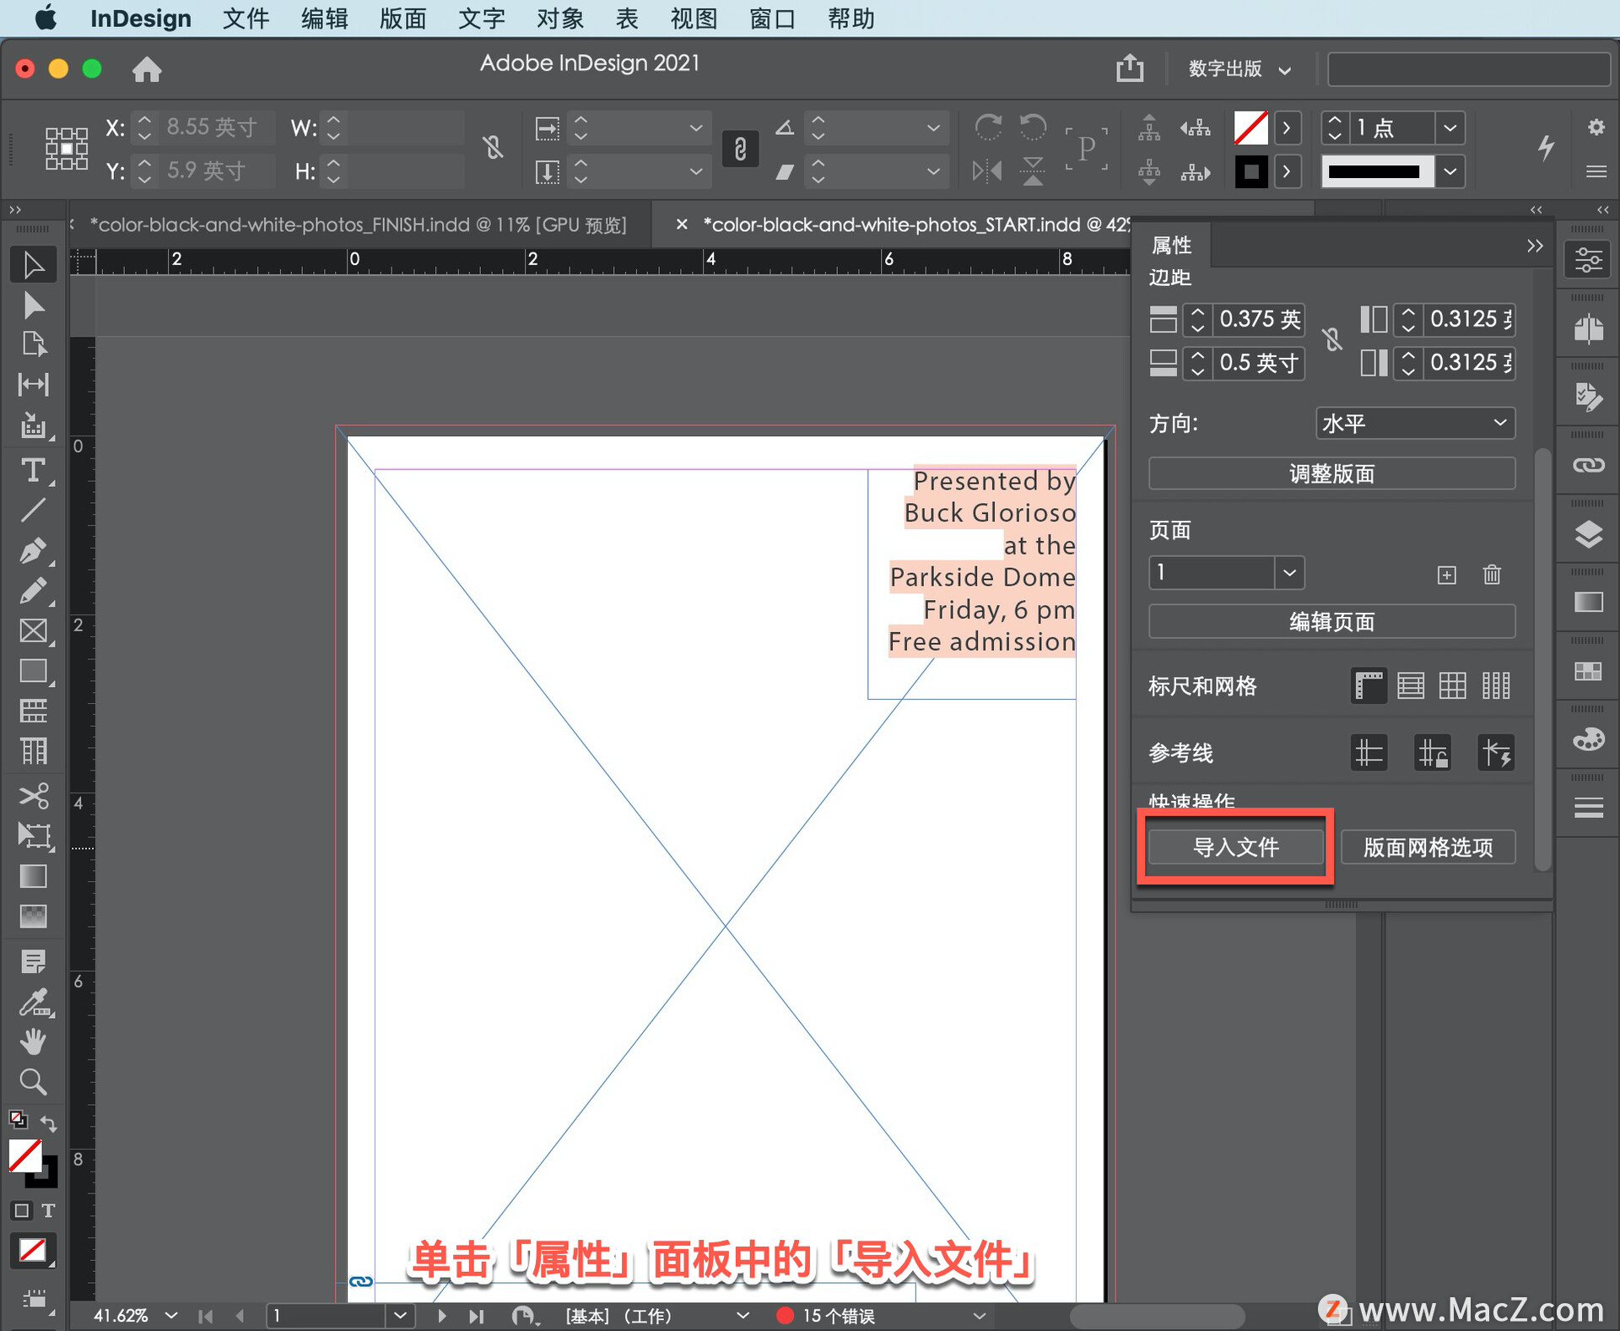Go to next page arrow
This screenshot has height=1331, width=1620.
[x=441, y=1315]
